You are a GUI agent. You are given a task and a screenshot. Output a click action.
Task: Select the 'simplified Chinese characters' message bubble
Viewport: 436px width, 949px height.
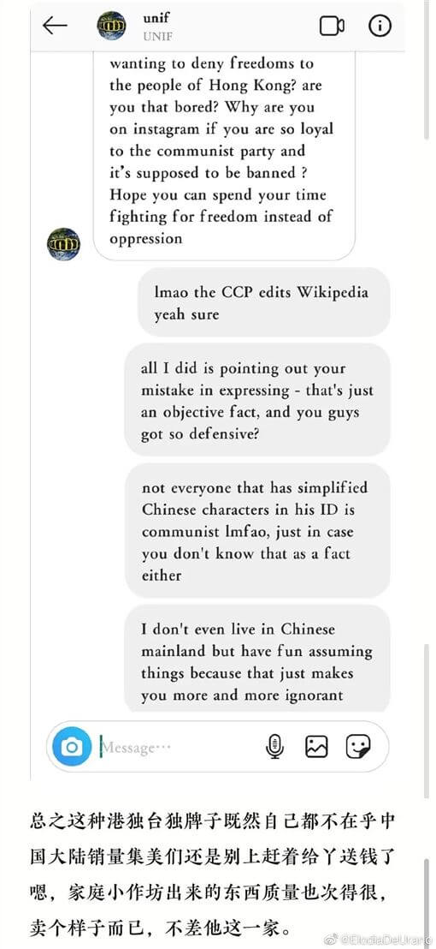tap(257, 531)
